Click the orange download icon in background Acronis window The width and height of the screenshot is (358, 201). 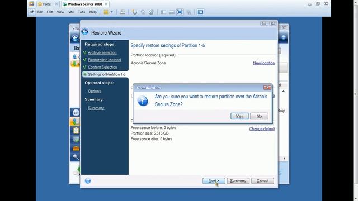pyautogui.click(x=74, y=64)
